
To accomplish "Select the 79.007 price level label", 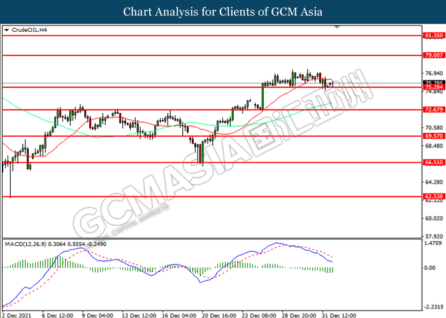I will (x=434, y=55).
